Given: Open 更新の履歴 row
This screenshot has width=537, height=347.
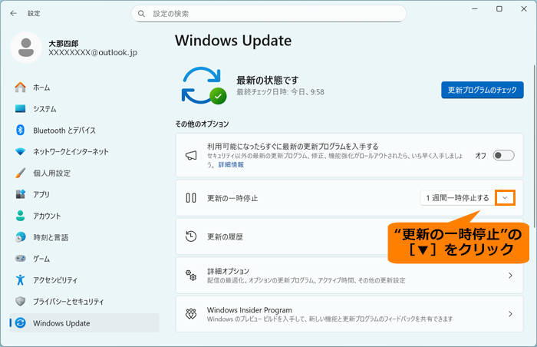Looking at the screenshot, I should [x=349, y=236].
